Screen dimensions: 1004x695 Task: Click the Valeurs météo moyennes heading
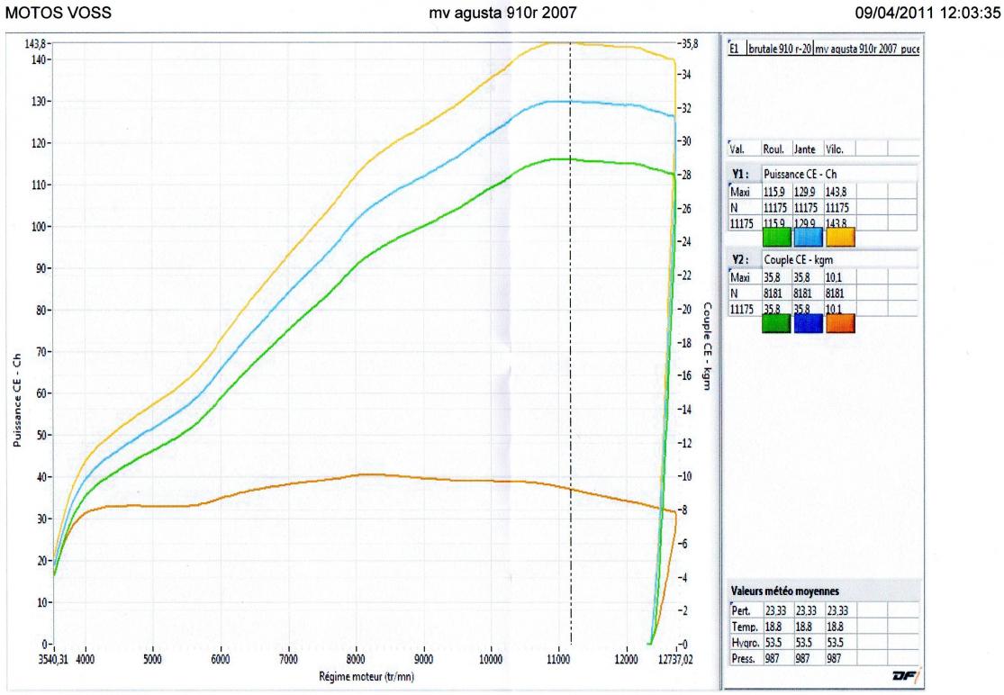pos(783,591)
